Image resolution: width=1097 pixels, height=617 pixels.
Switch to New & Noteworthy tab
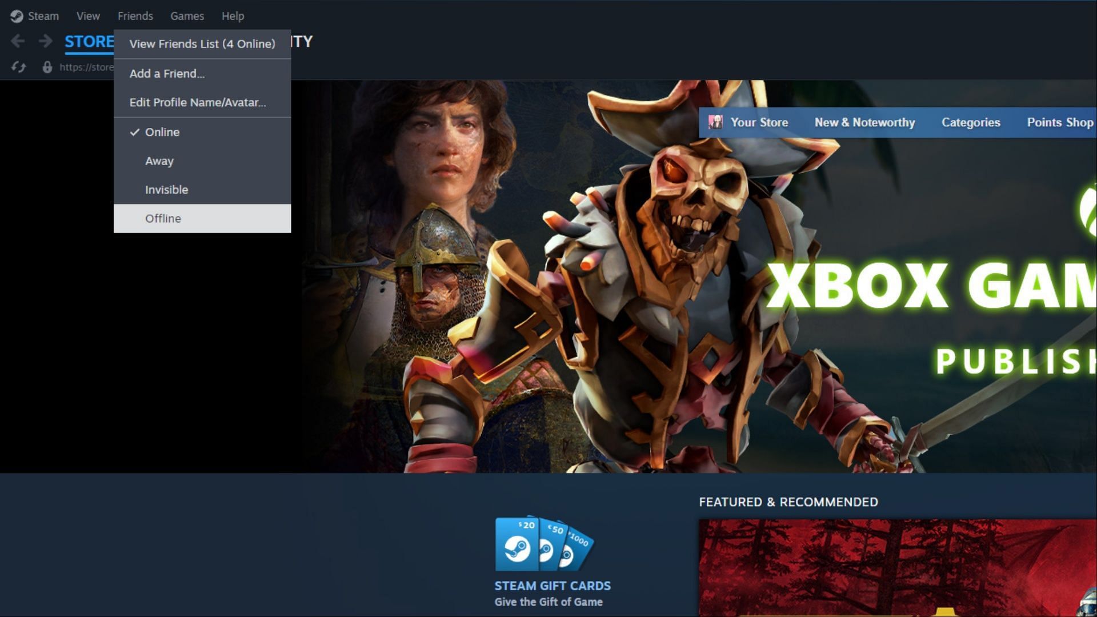(865, 122)
